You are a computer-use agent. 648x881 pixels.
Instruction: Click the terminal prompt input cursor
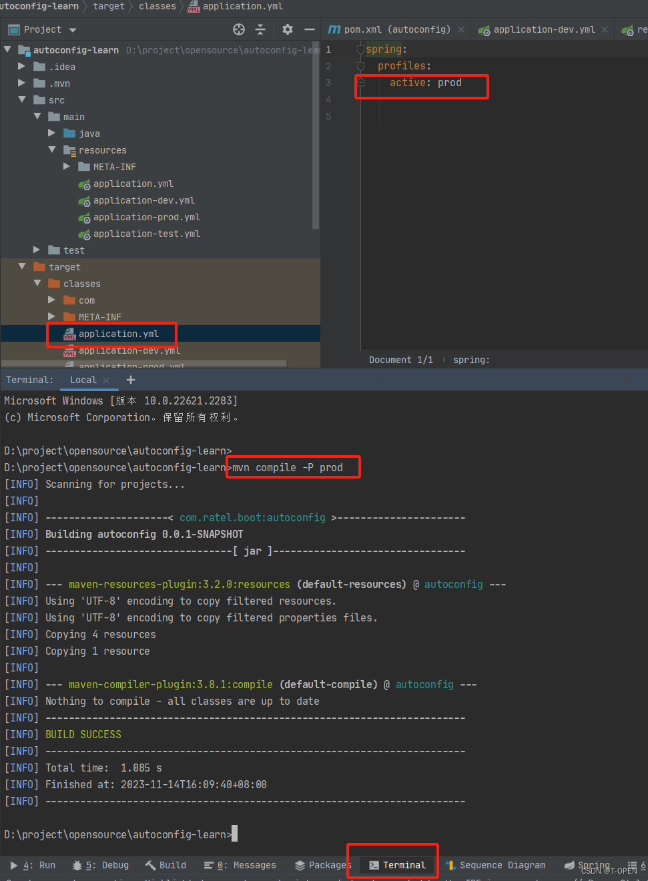(x=234, y=834)
